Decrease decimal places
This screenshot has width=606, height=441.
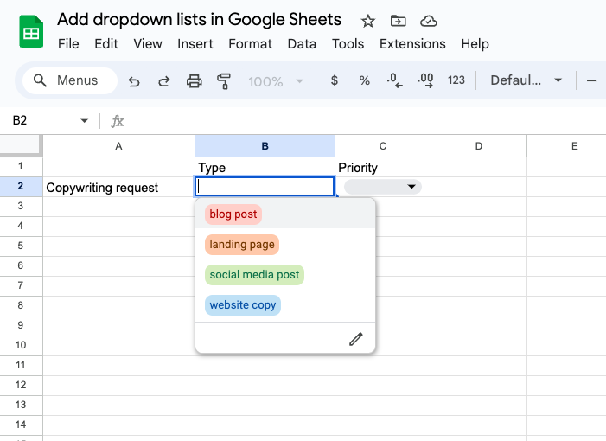coord(394,80)
